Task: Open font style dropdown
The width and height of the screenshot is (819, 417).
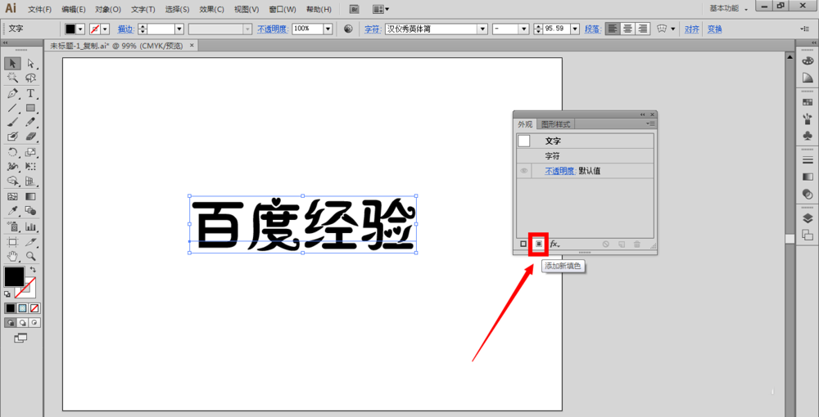Action: (524, 29)
